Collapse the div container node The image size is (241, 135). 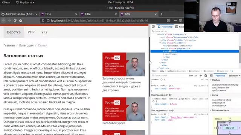158,34
